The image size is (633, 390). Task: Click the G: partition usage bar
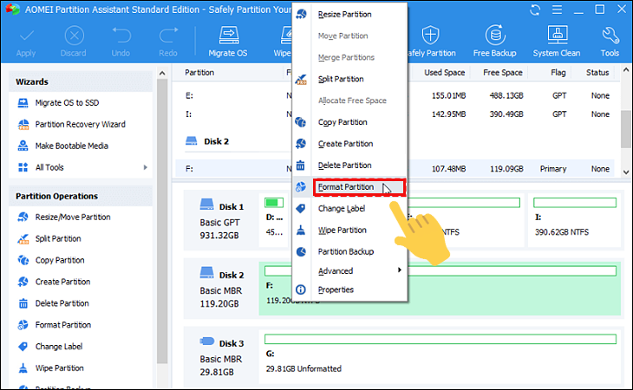[x=440, y=339]
